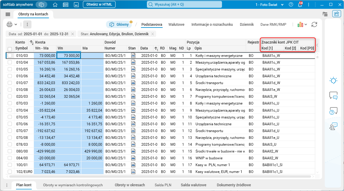The height and width of the screenshot is (191, 344).
Task: Open the chat message icon in the sidebar
Action: click(x=333, y=96)
